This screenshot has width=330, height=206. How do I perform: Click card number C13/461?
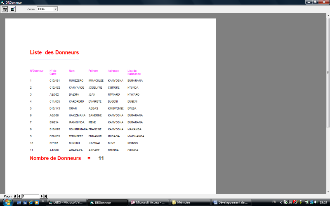(x=55, y=80)
